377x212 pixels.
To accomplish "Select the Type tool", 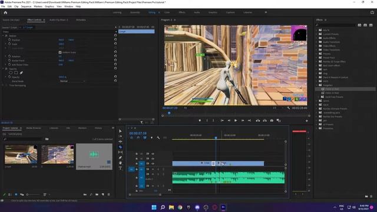I will 120,168.
